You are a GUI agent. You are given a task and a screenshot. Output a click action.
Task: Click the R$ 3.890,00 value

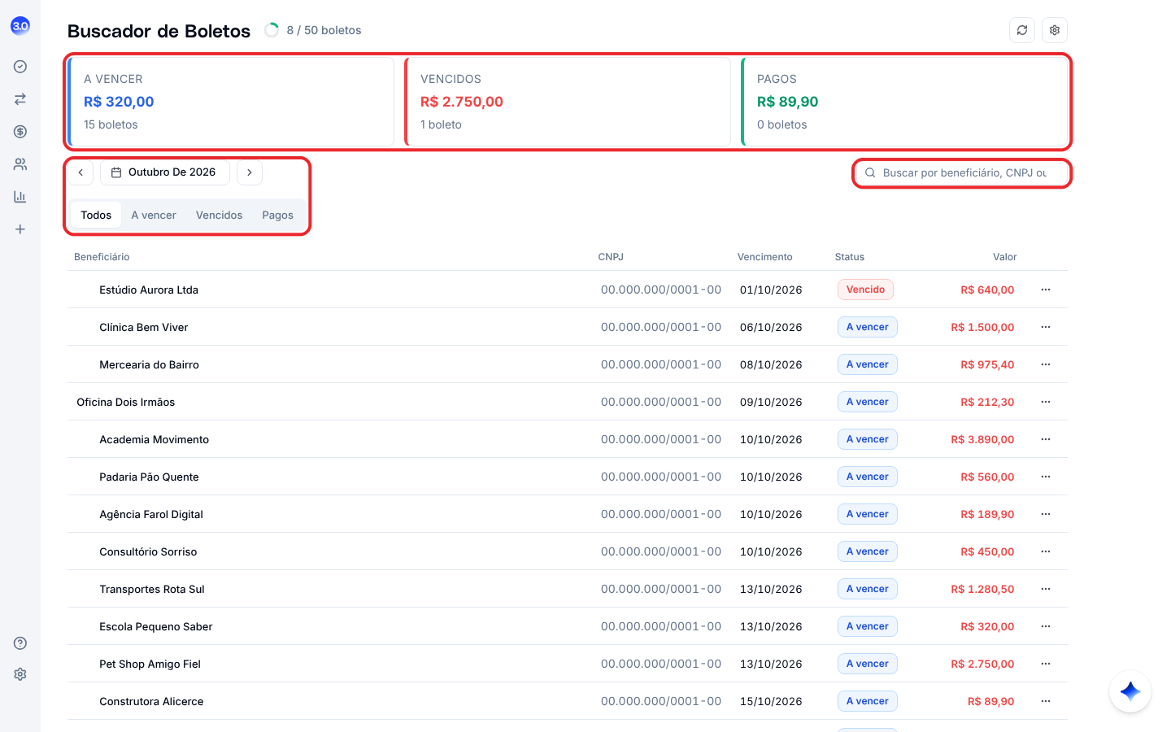click(982, 439)
